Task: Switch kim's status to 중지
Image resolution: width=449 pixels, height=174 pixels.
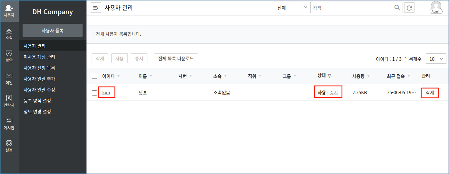Action: [x=334, y=93]
